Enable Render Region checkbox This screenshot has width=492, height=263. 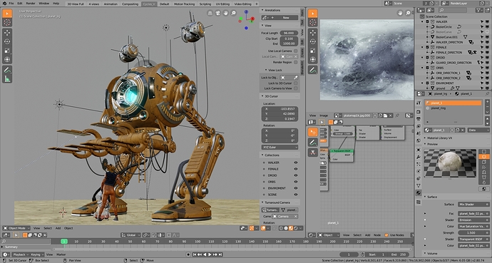click(x=296, y=63)
